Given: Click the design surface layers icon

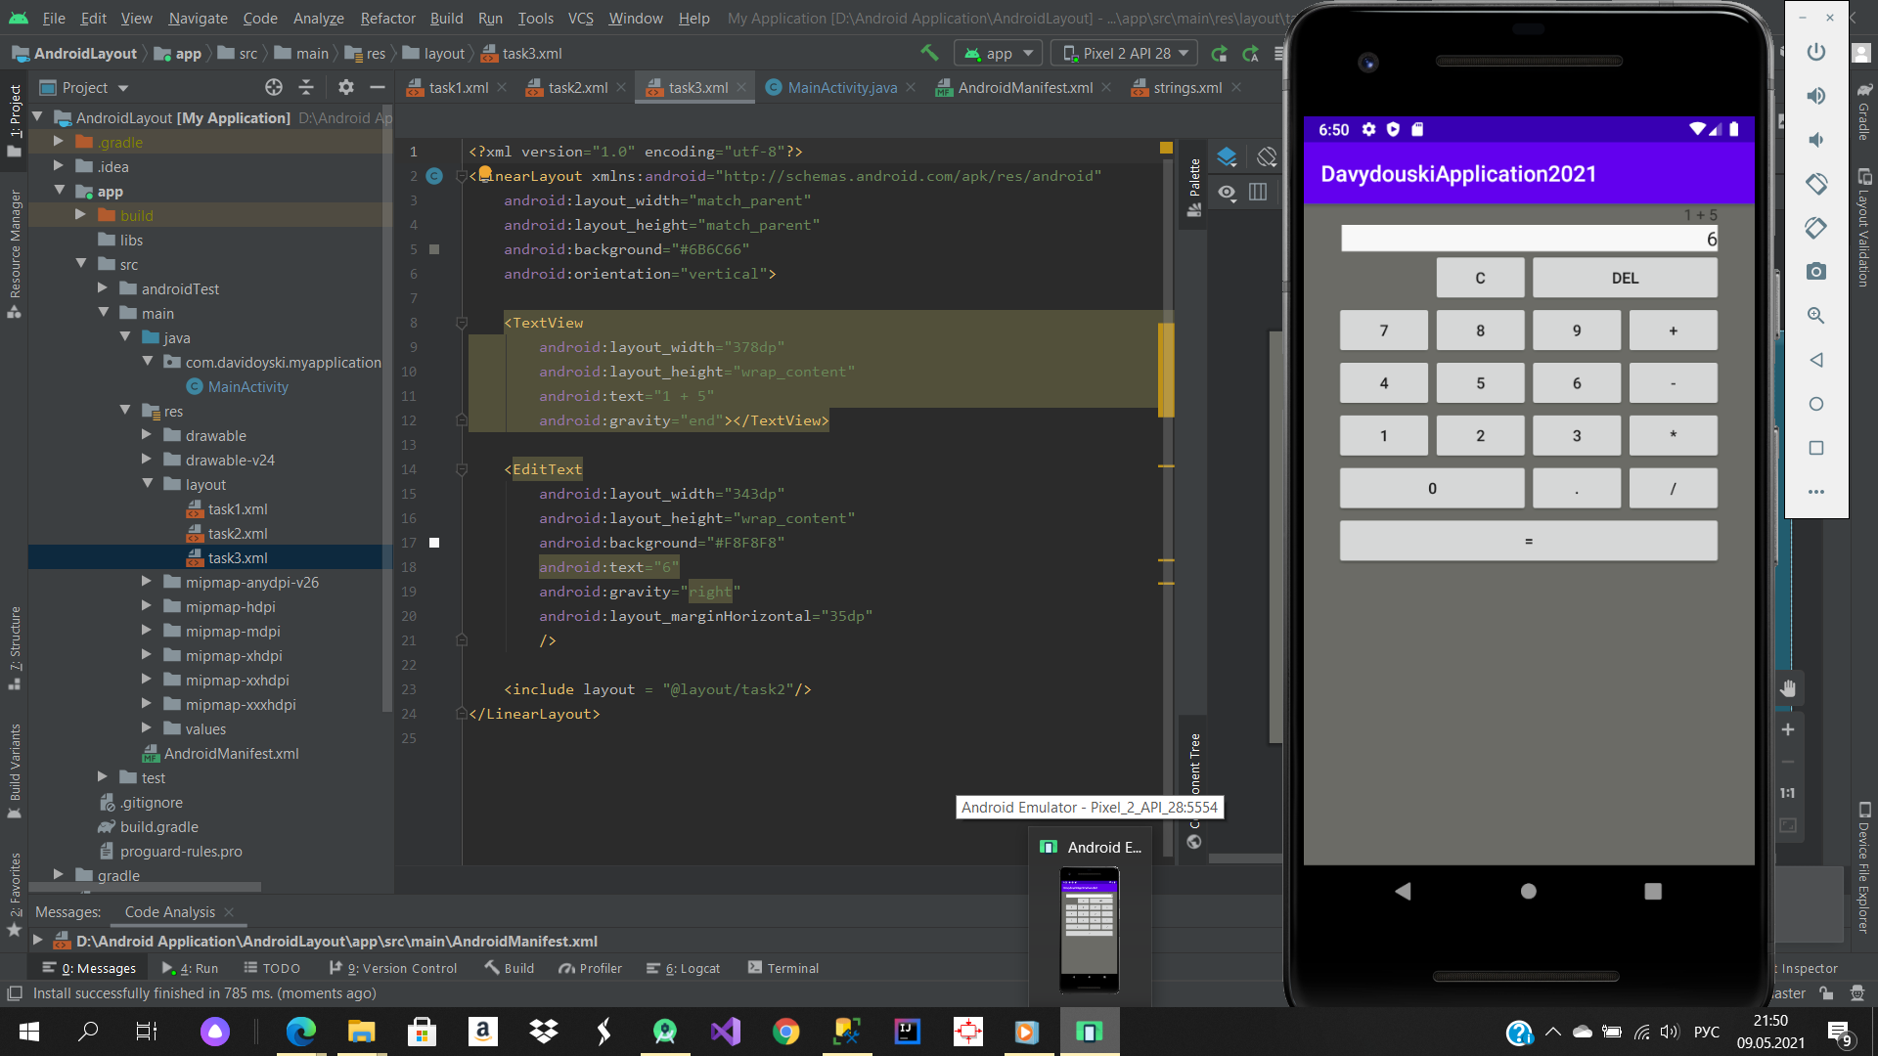Looking at the screenshot, I should [1227, 156].
